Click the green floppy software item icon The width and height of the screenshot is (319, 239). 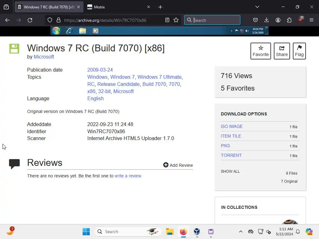pyautogui.click(x=14, y=49)
